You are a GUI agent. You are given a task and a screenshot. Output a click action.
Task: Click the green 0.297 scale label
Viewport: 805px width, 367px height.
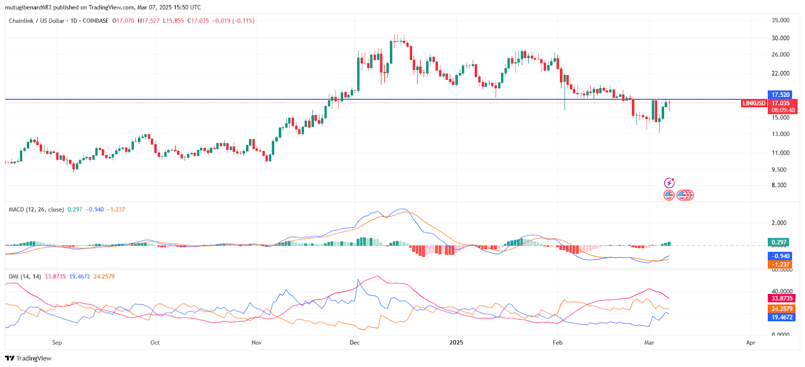(x=779, y=242)
